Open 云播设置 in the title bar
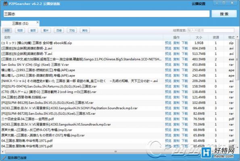Screen dimensions: 240x161 198,4
